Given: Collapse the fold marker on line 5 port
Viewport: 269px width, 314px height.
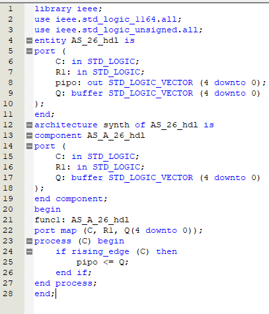Looking at the screenshot, I should (x=29, y=51).
